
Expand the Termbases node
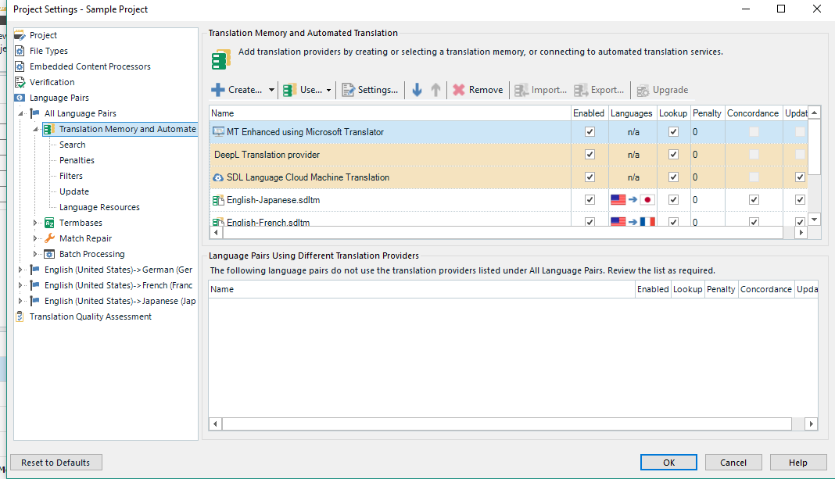pyautogui.click(x=35, y=223)
